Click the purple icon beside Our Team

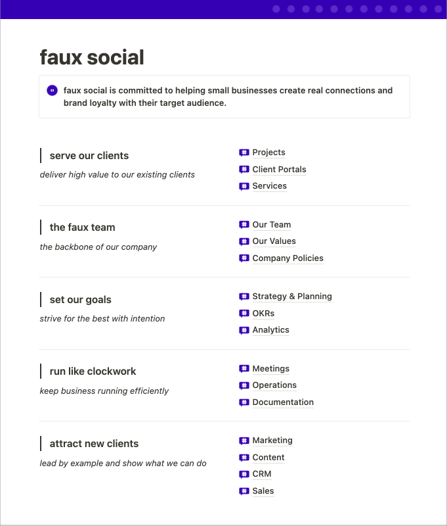point(244,225)
